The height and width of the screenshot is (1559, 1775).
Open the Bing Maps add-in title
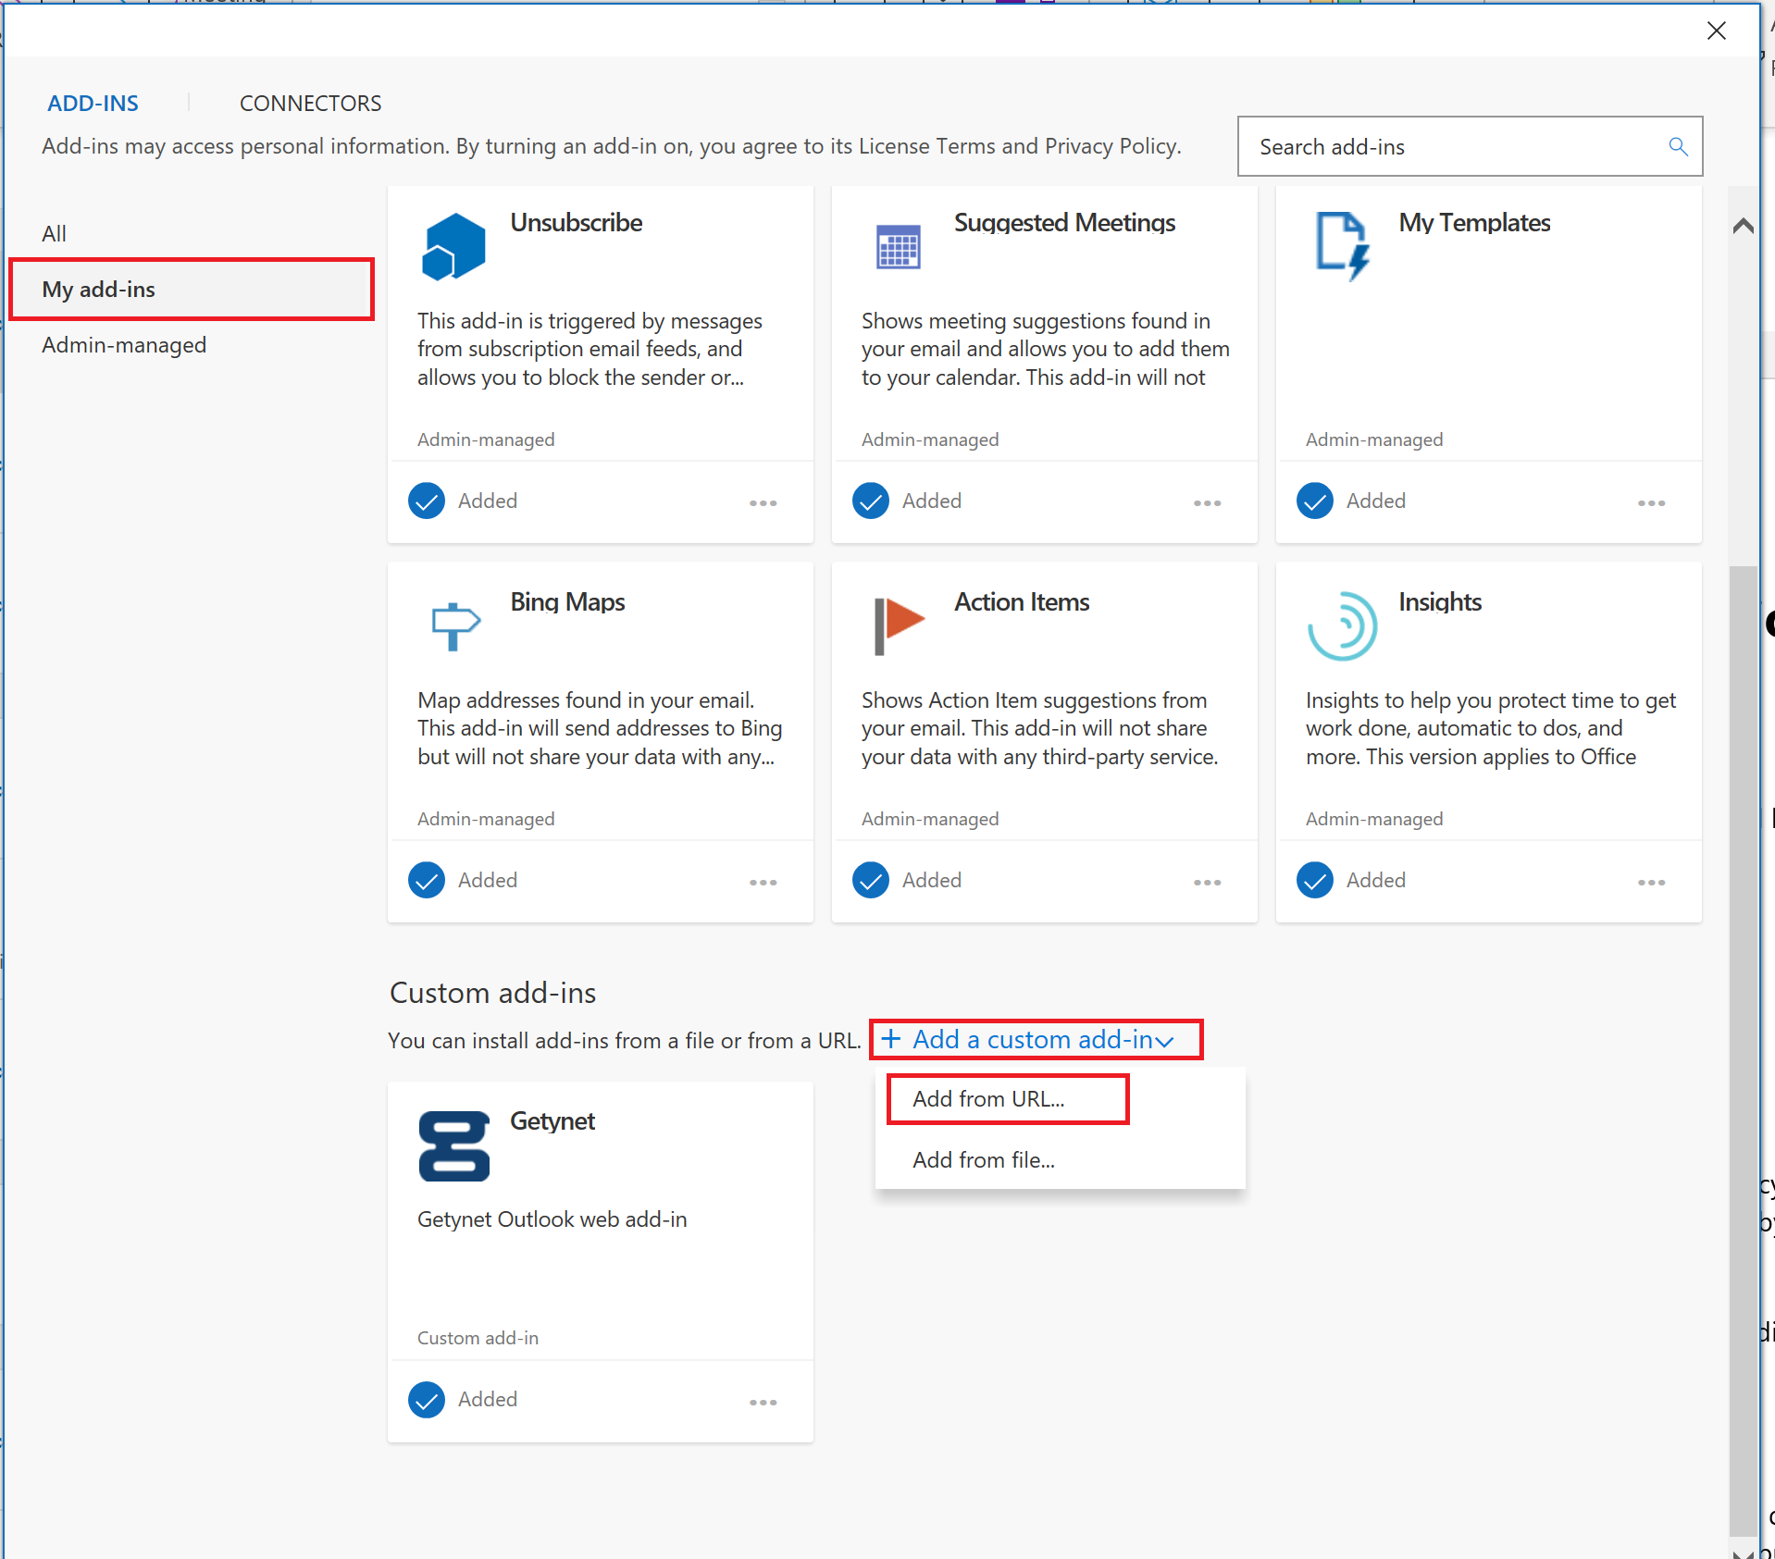[x=567, y=602]
